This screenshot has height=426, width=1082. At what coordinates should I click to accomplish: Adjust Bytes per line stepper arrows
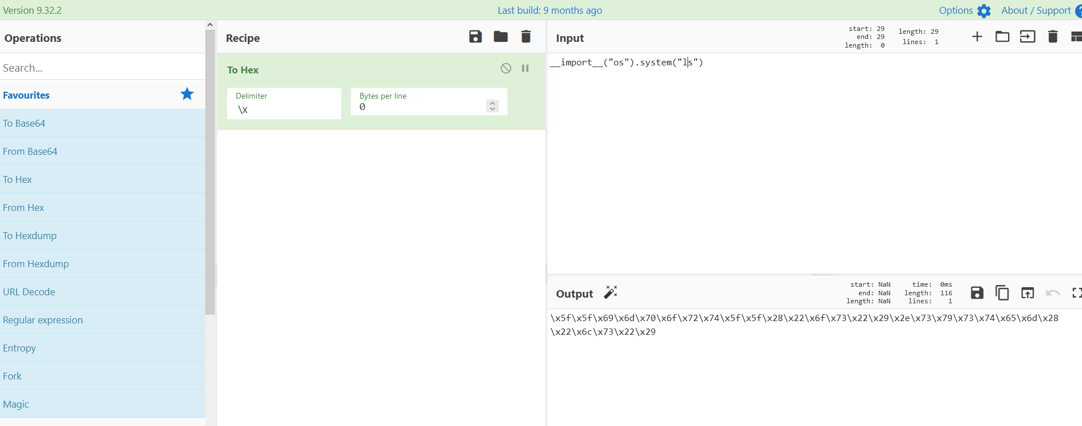[x=493, y=106]
